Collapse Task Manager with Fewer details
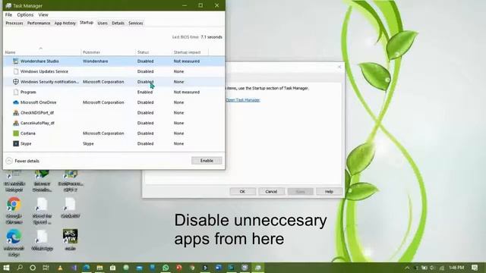This screenshot has width=486, height=273. [23, 161]
